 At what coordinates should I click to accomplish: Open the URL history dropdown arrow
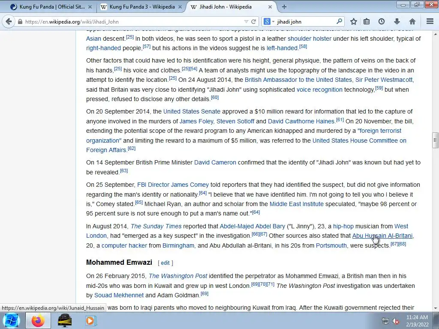pyautogui.click(x=246, y=21)
